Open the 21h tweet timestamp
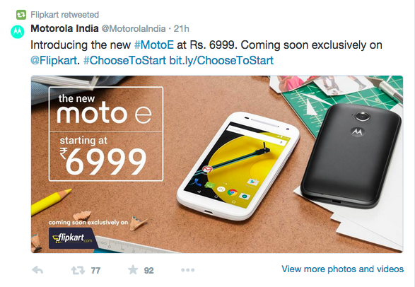 click(181, 28)
